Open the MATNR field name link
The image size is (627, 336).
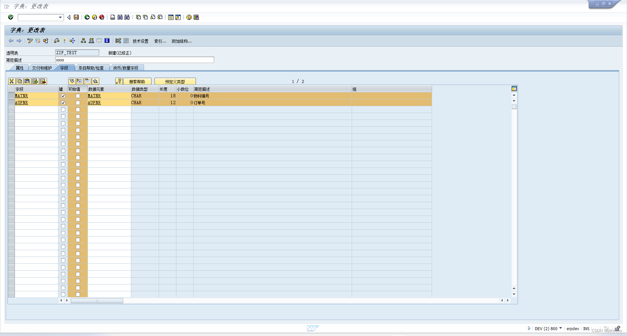22,96
